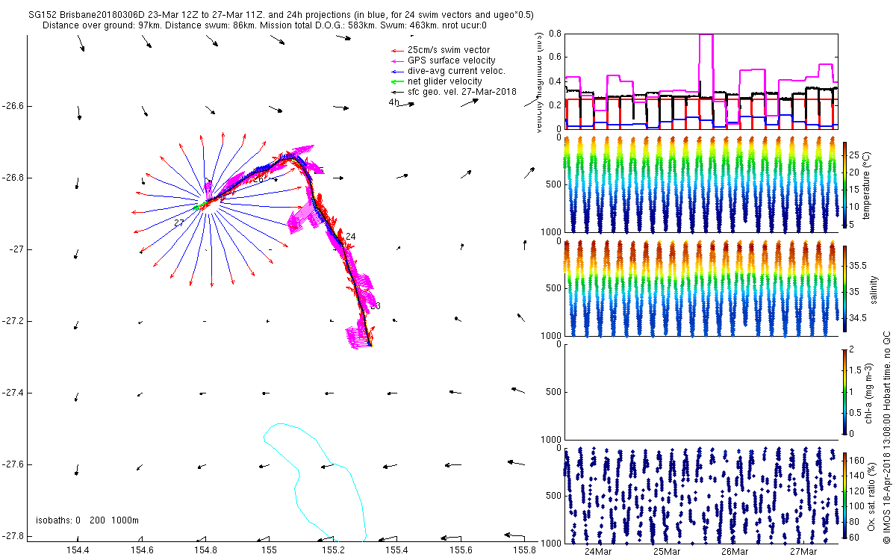This screenshot has width=896, height=560.
Task: Click the -26.6 latitude tick label
Action: [x=13, y=106]
